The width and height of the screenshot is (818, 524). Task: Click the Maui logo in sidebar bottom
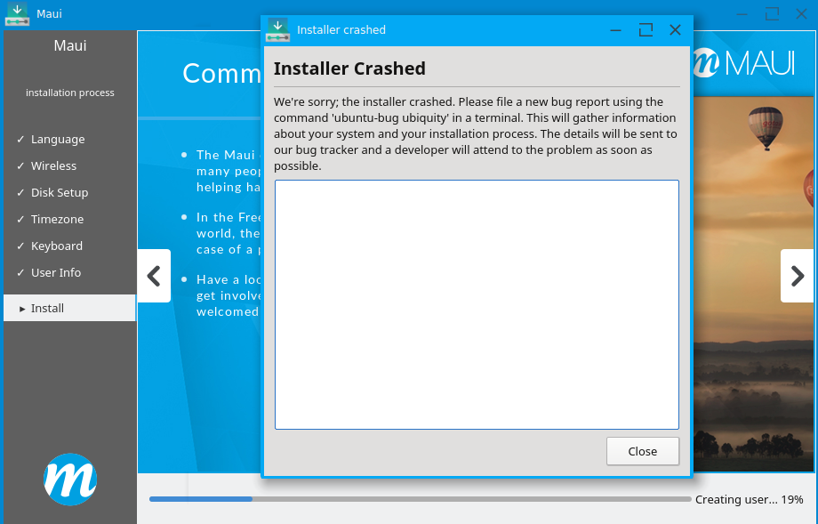click(x=70, y=479)
